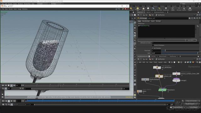The height and width of the screenshot is (113, 201).
Task: Select Gamepad Camera shelf tool
Action: pyautogui.click(x=190, y=9)
